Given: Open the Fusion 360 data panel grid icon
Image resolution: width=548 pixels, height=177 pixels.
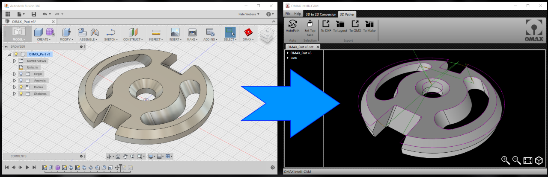Looking at the screenshot, I should pos(8,14).
